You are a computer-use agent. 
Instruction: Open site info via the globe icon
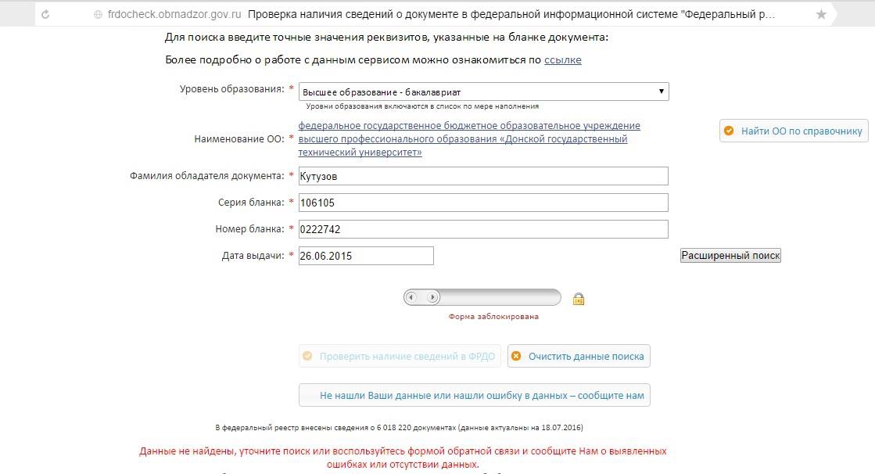tap(98, 15)
